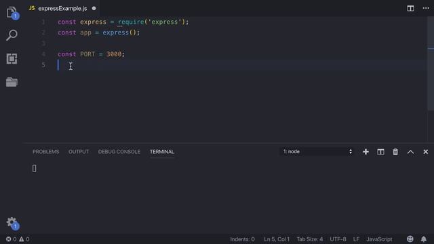Open notifications bell icon
This screenshot has width=434, height=244.
pos(423,239)
